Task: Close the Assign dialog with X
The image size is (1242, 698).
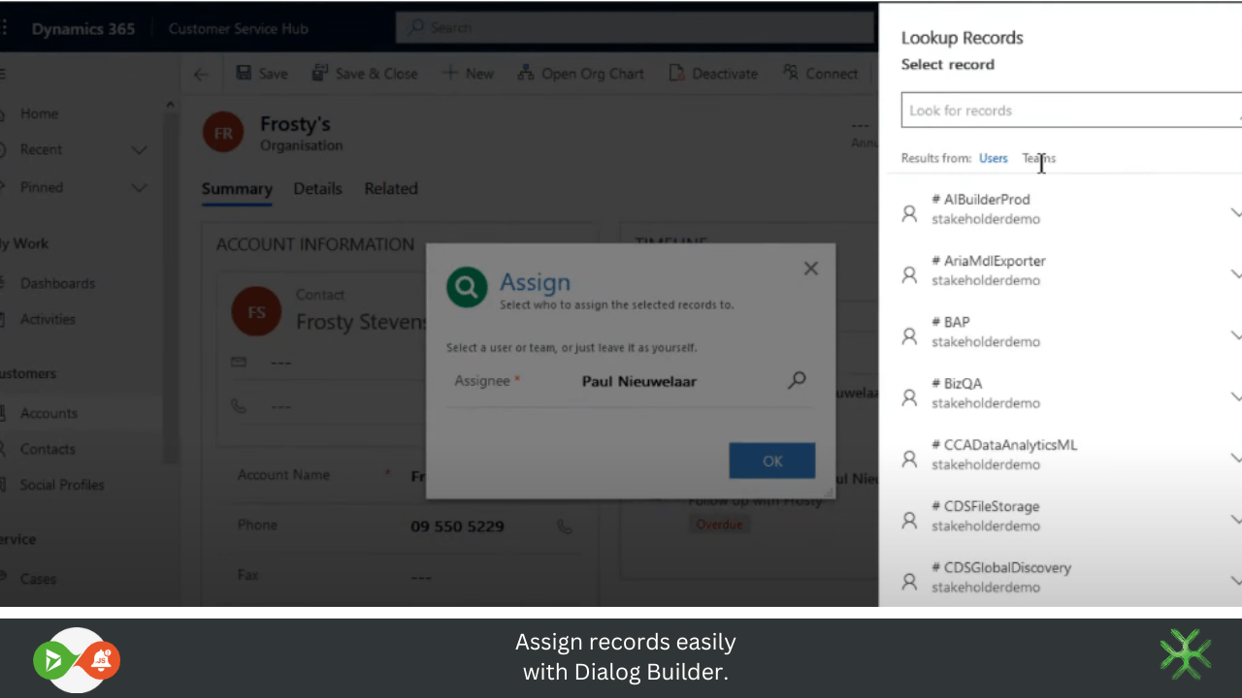Action: 811,269
